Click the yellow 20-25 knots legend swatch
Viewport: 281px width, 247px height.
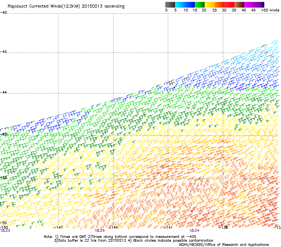click(210, 5)
